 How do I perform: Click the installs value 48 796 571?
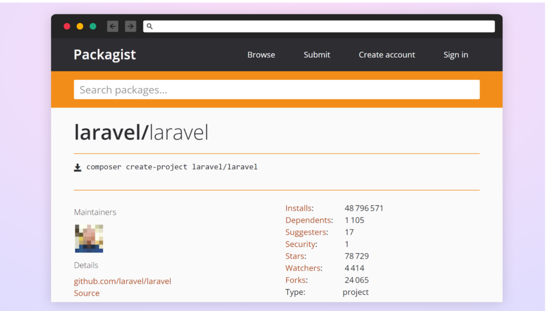pos(364,208)
